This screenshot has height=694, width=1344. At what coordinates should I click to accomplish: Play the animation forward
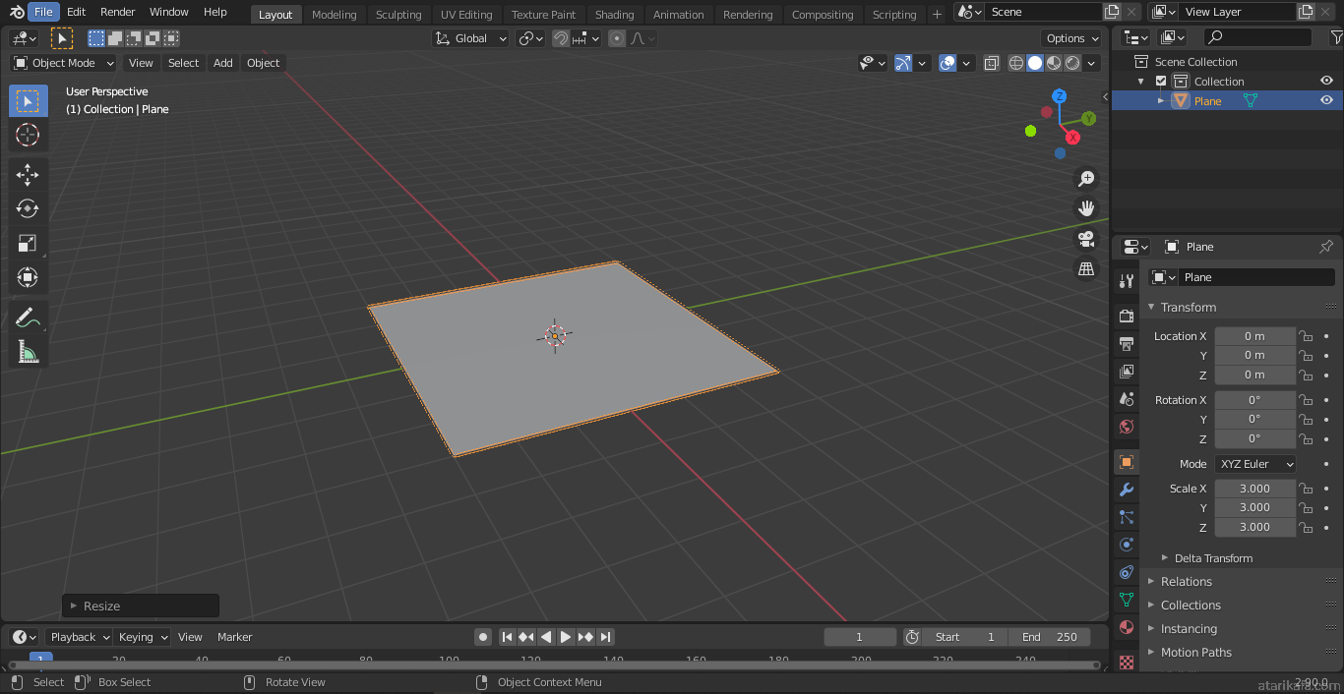click(566, 637)
